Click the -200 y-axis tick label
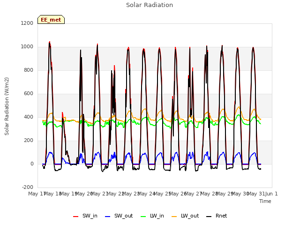Screen dimensions: 300x225 point(28,187)
